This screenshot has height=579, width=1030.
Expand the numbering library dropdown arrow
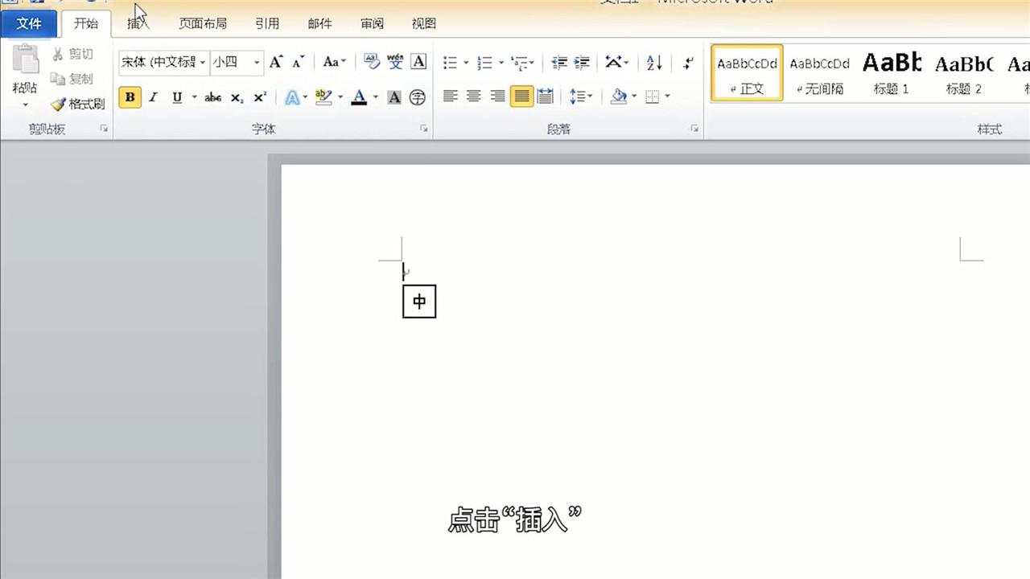click(x=501, y=62)
